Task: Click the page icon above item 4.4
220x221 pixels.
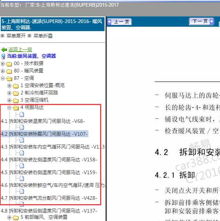Action: tap(22, 153)
